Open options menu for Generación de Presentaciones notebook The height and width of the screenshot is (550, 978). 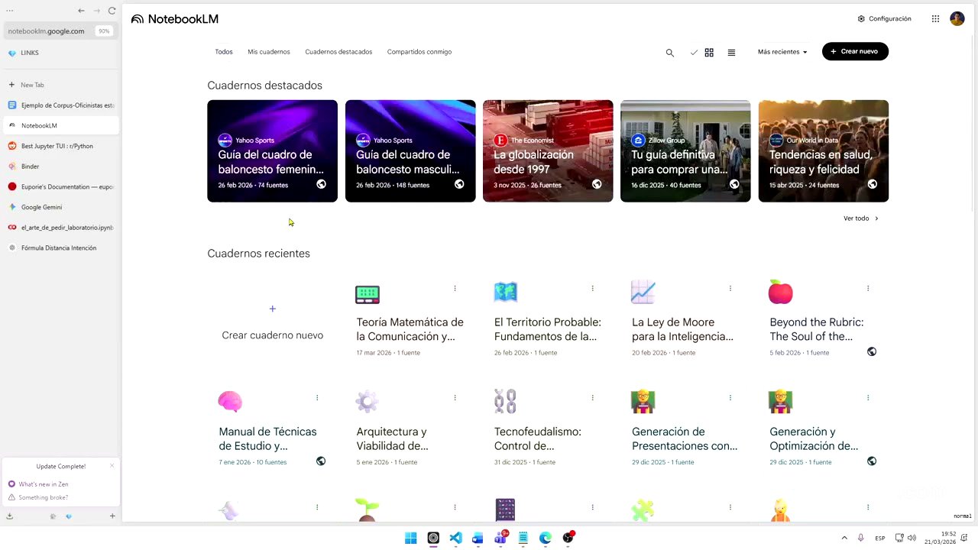pos(730,397)
